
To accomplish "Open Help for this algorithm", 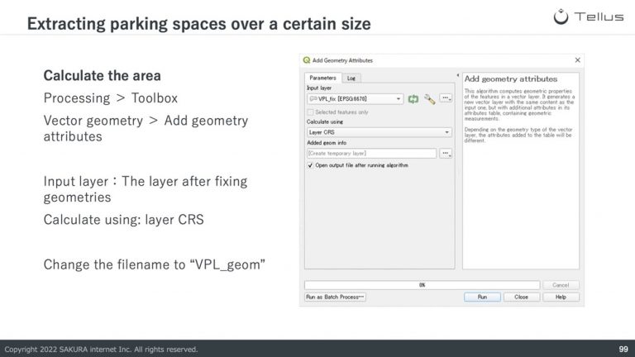I will (561, 297).
